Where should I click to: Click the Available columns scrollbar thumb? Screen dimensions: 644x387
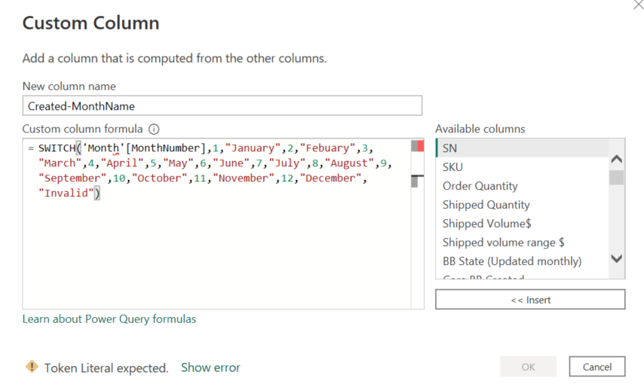[617, 178]
